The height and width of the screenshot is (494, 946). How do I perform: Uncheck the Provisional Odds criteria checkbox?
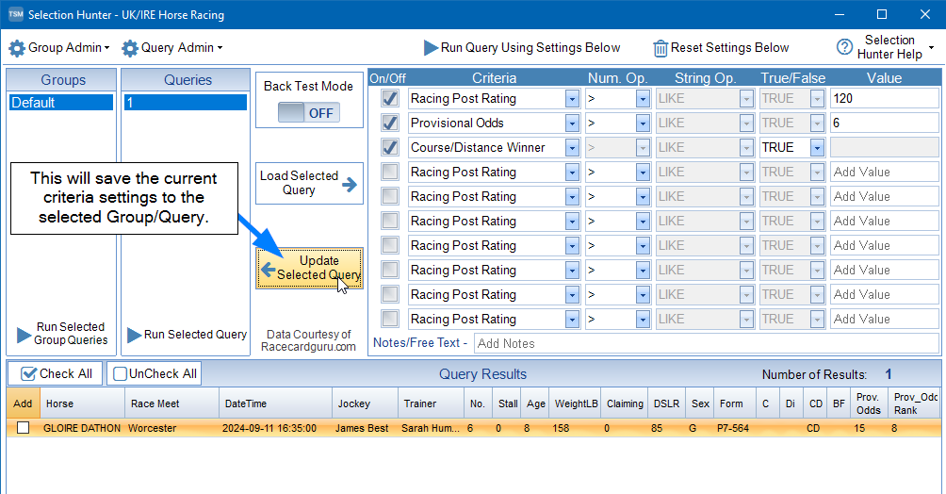(x=389, y=123)
